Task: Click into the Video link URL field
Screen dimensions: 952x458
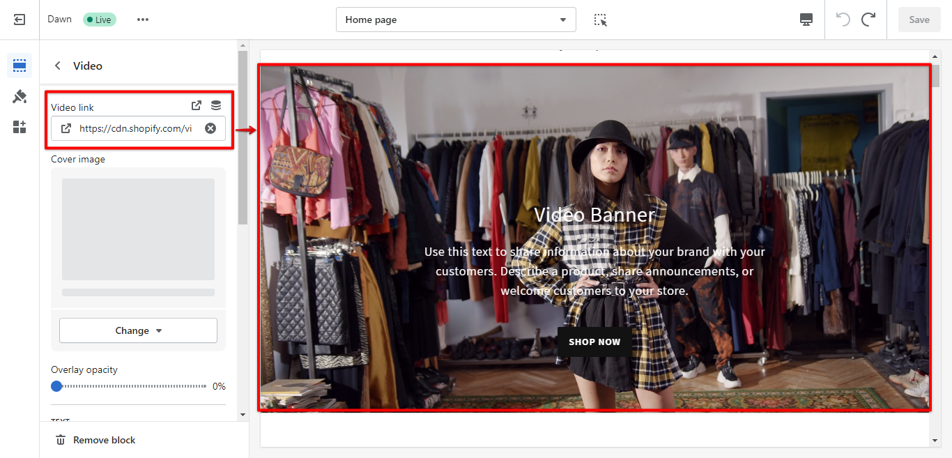Action: pos(136,128)
